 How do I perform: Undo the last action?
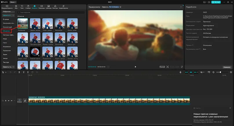pos(10,72)
